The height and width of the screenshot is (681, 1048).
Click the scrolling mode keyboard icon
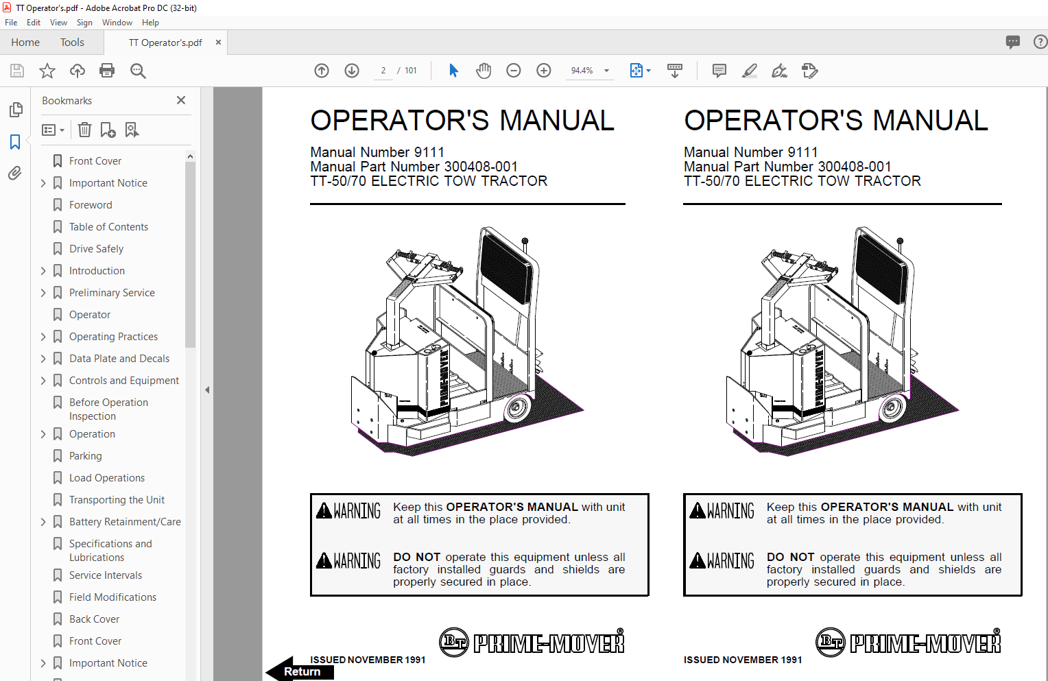coord(675,71)
